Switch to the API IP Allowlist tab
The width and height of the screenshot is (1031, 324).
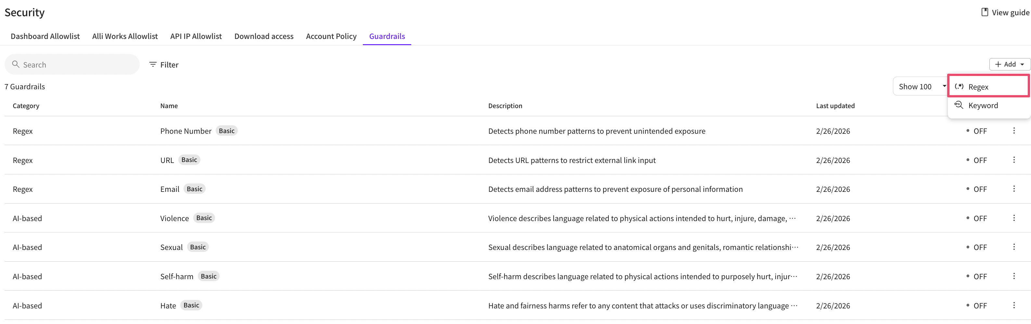point(196,36)
